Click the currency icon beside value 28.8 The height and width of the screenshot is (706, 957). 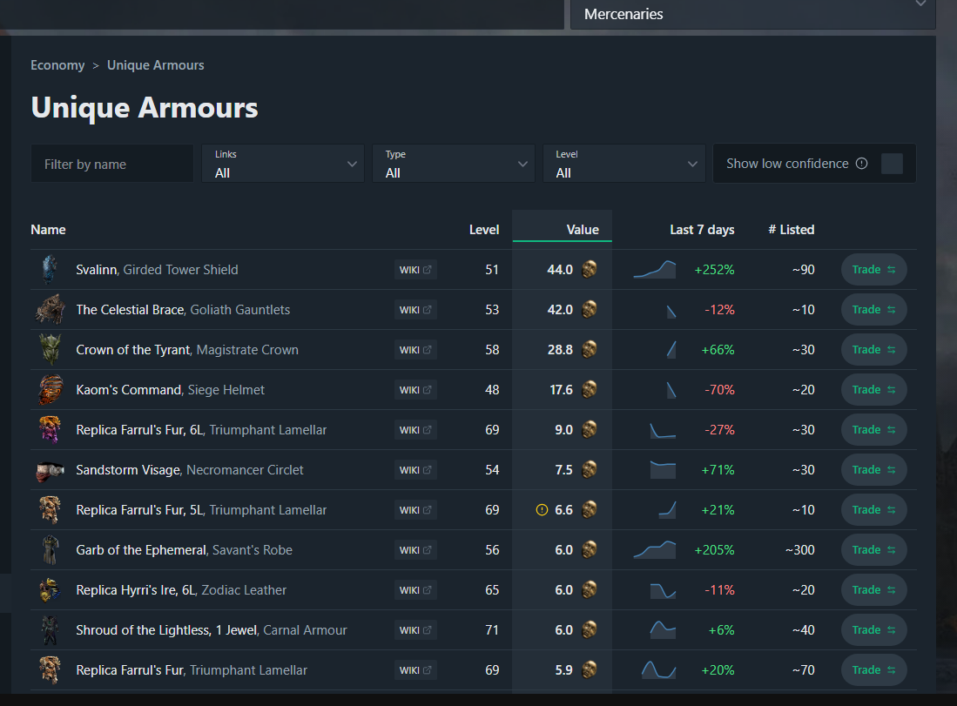589,350
